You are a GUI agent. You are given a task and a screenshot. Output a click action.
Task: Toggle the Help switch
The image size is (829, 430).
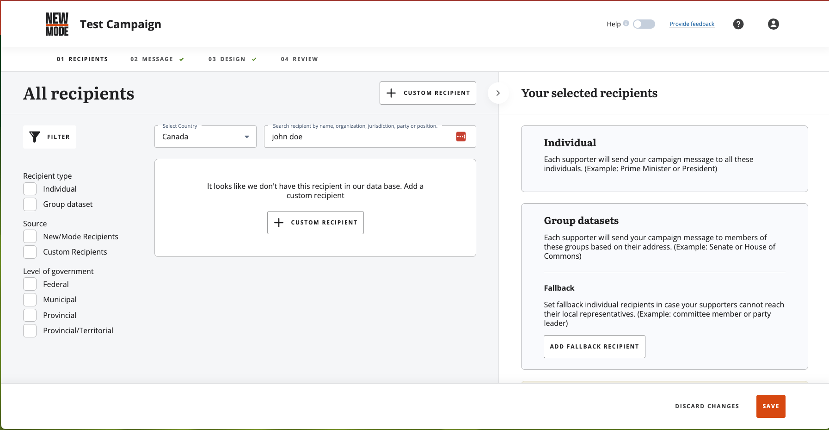644,24
